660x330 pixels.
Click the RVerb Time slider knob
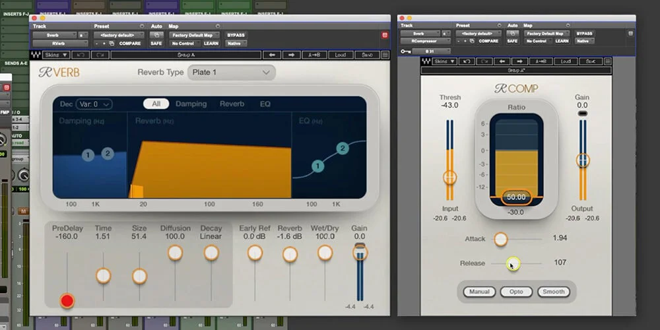[x=103, y=276]
